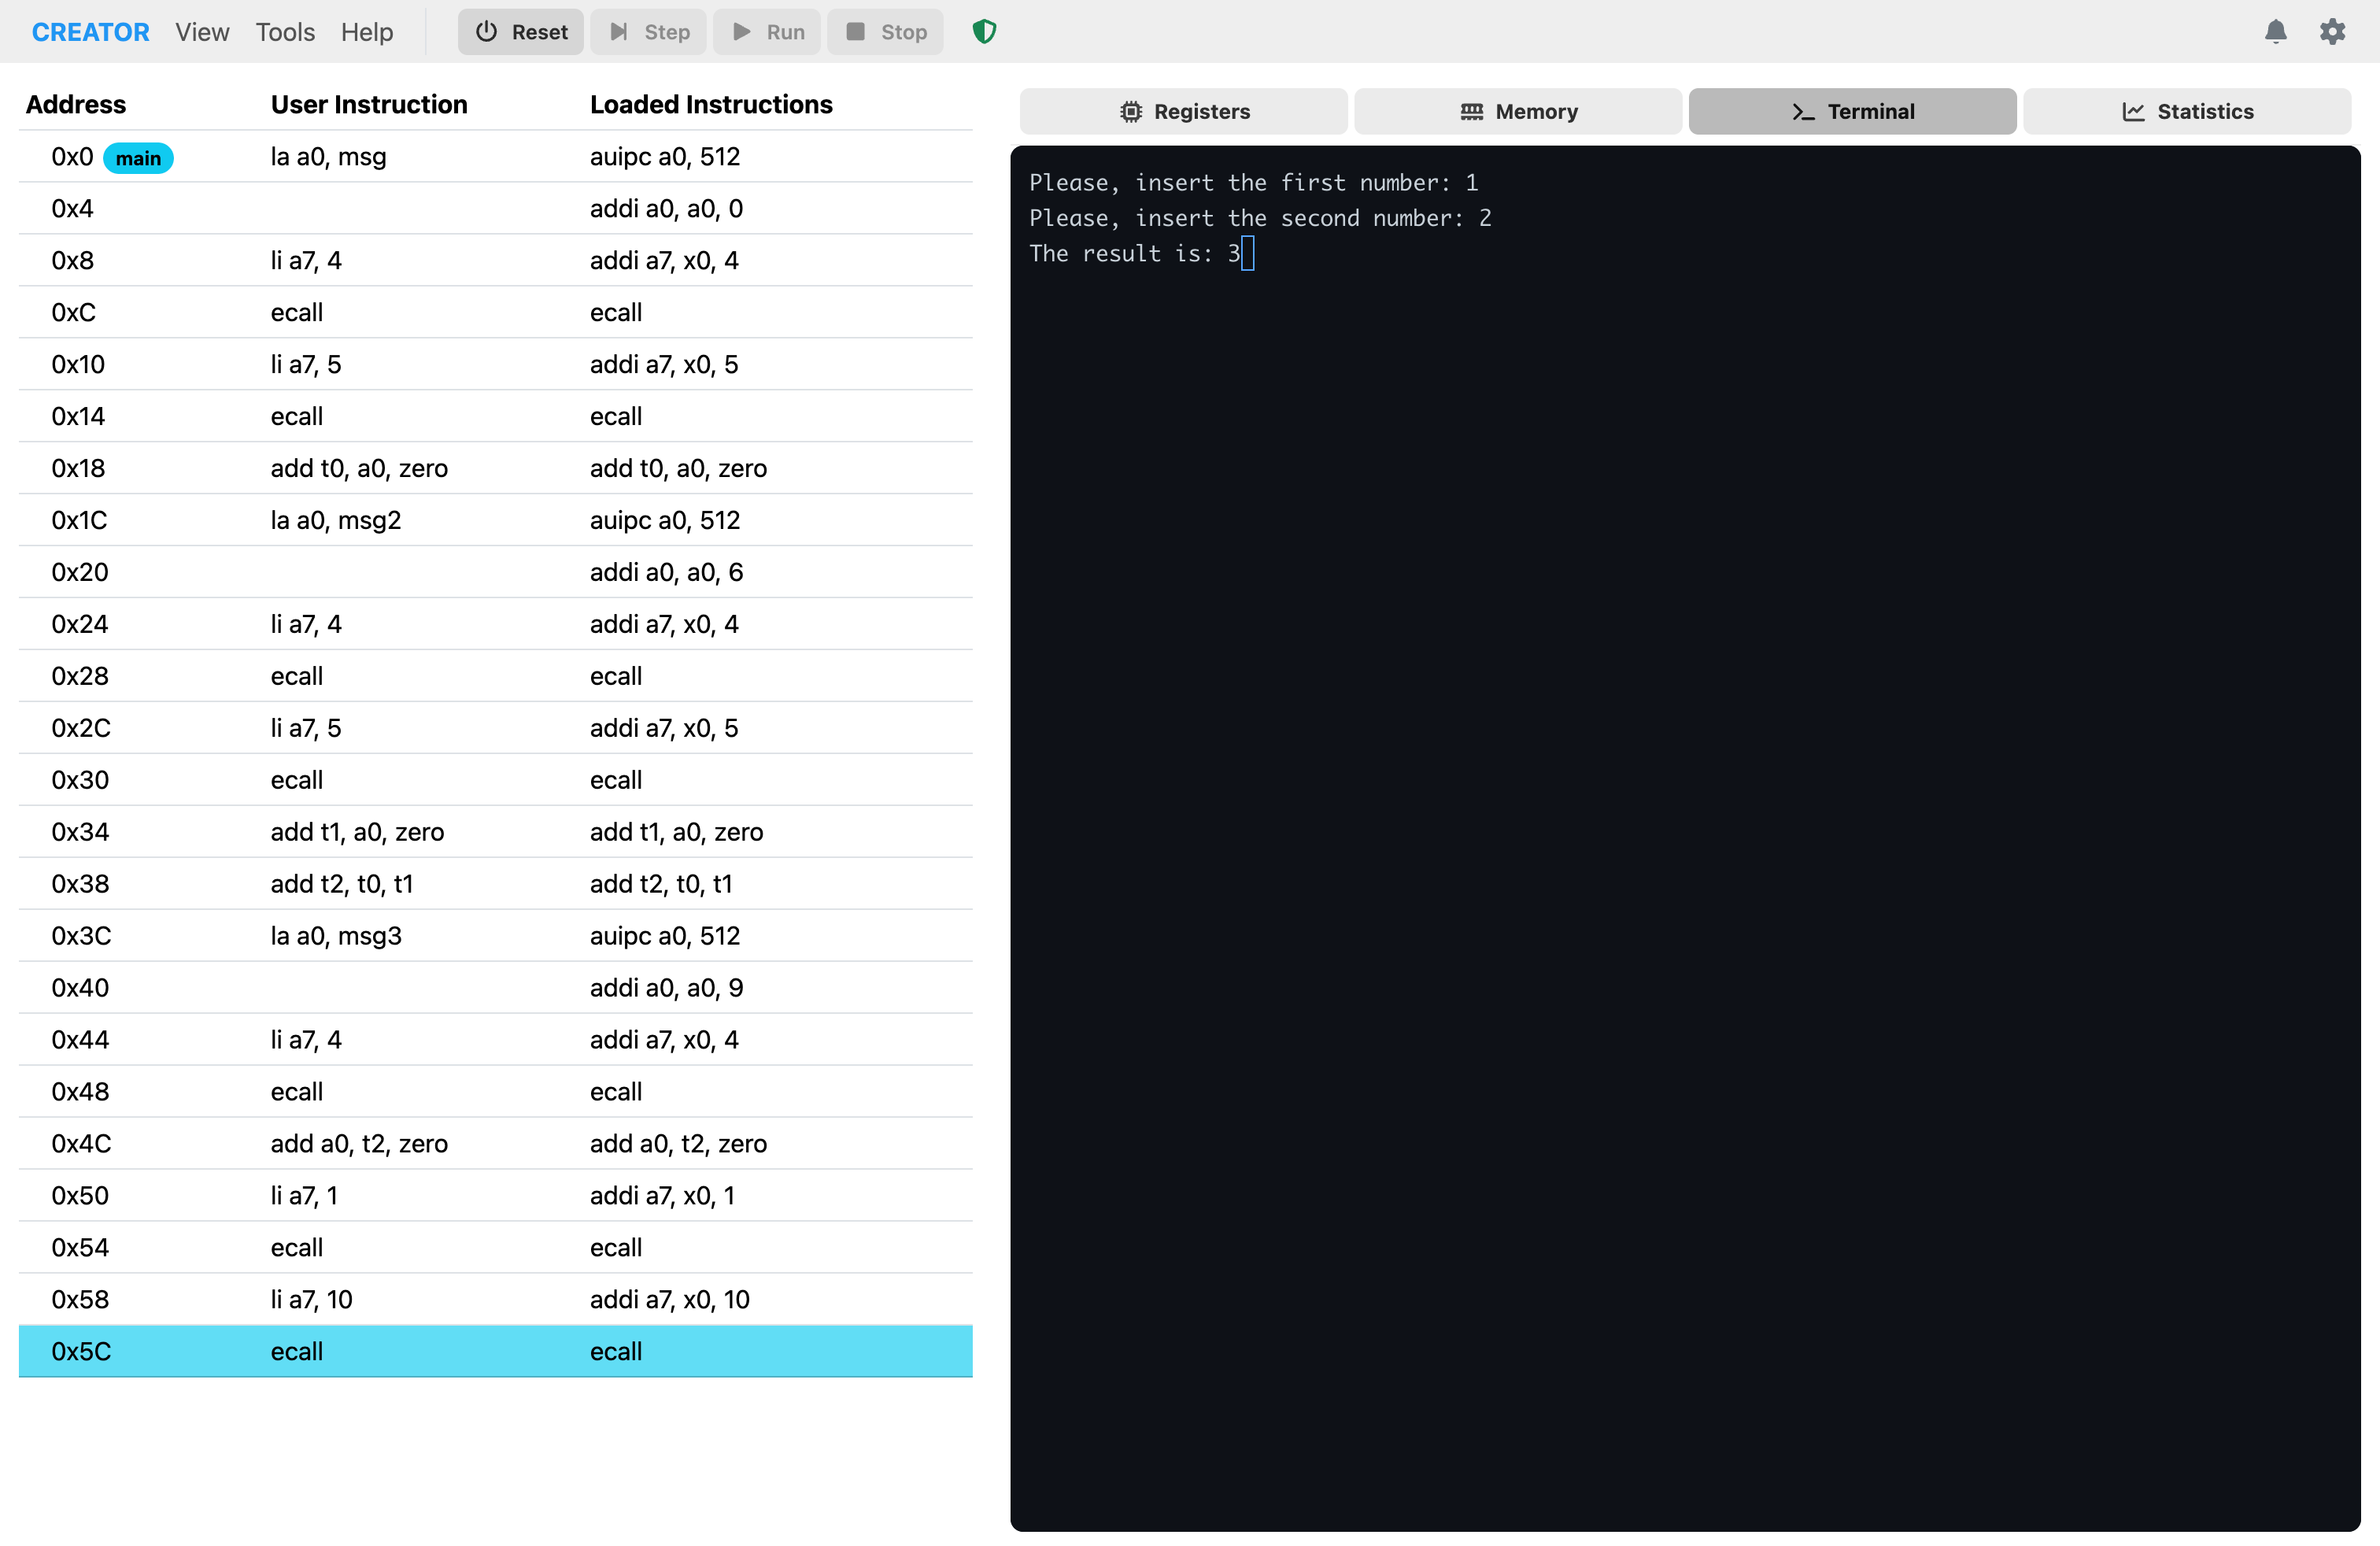Open the View menu

pyautogui.click(x=202, y=31)
